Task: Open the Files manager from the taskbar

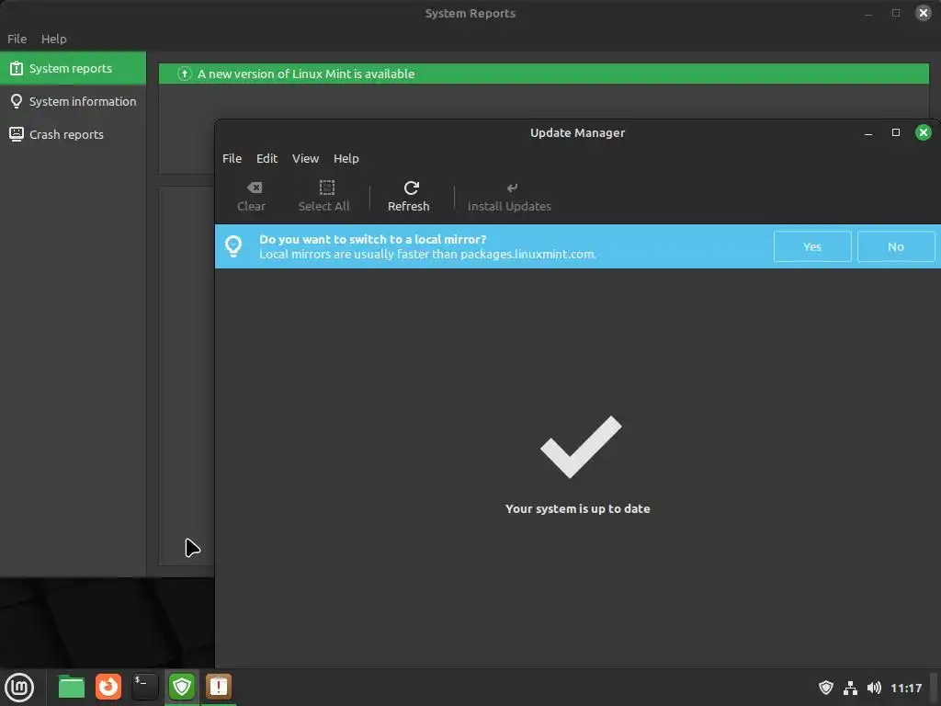Action: (72, 688)
